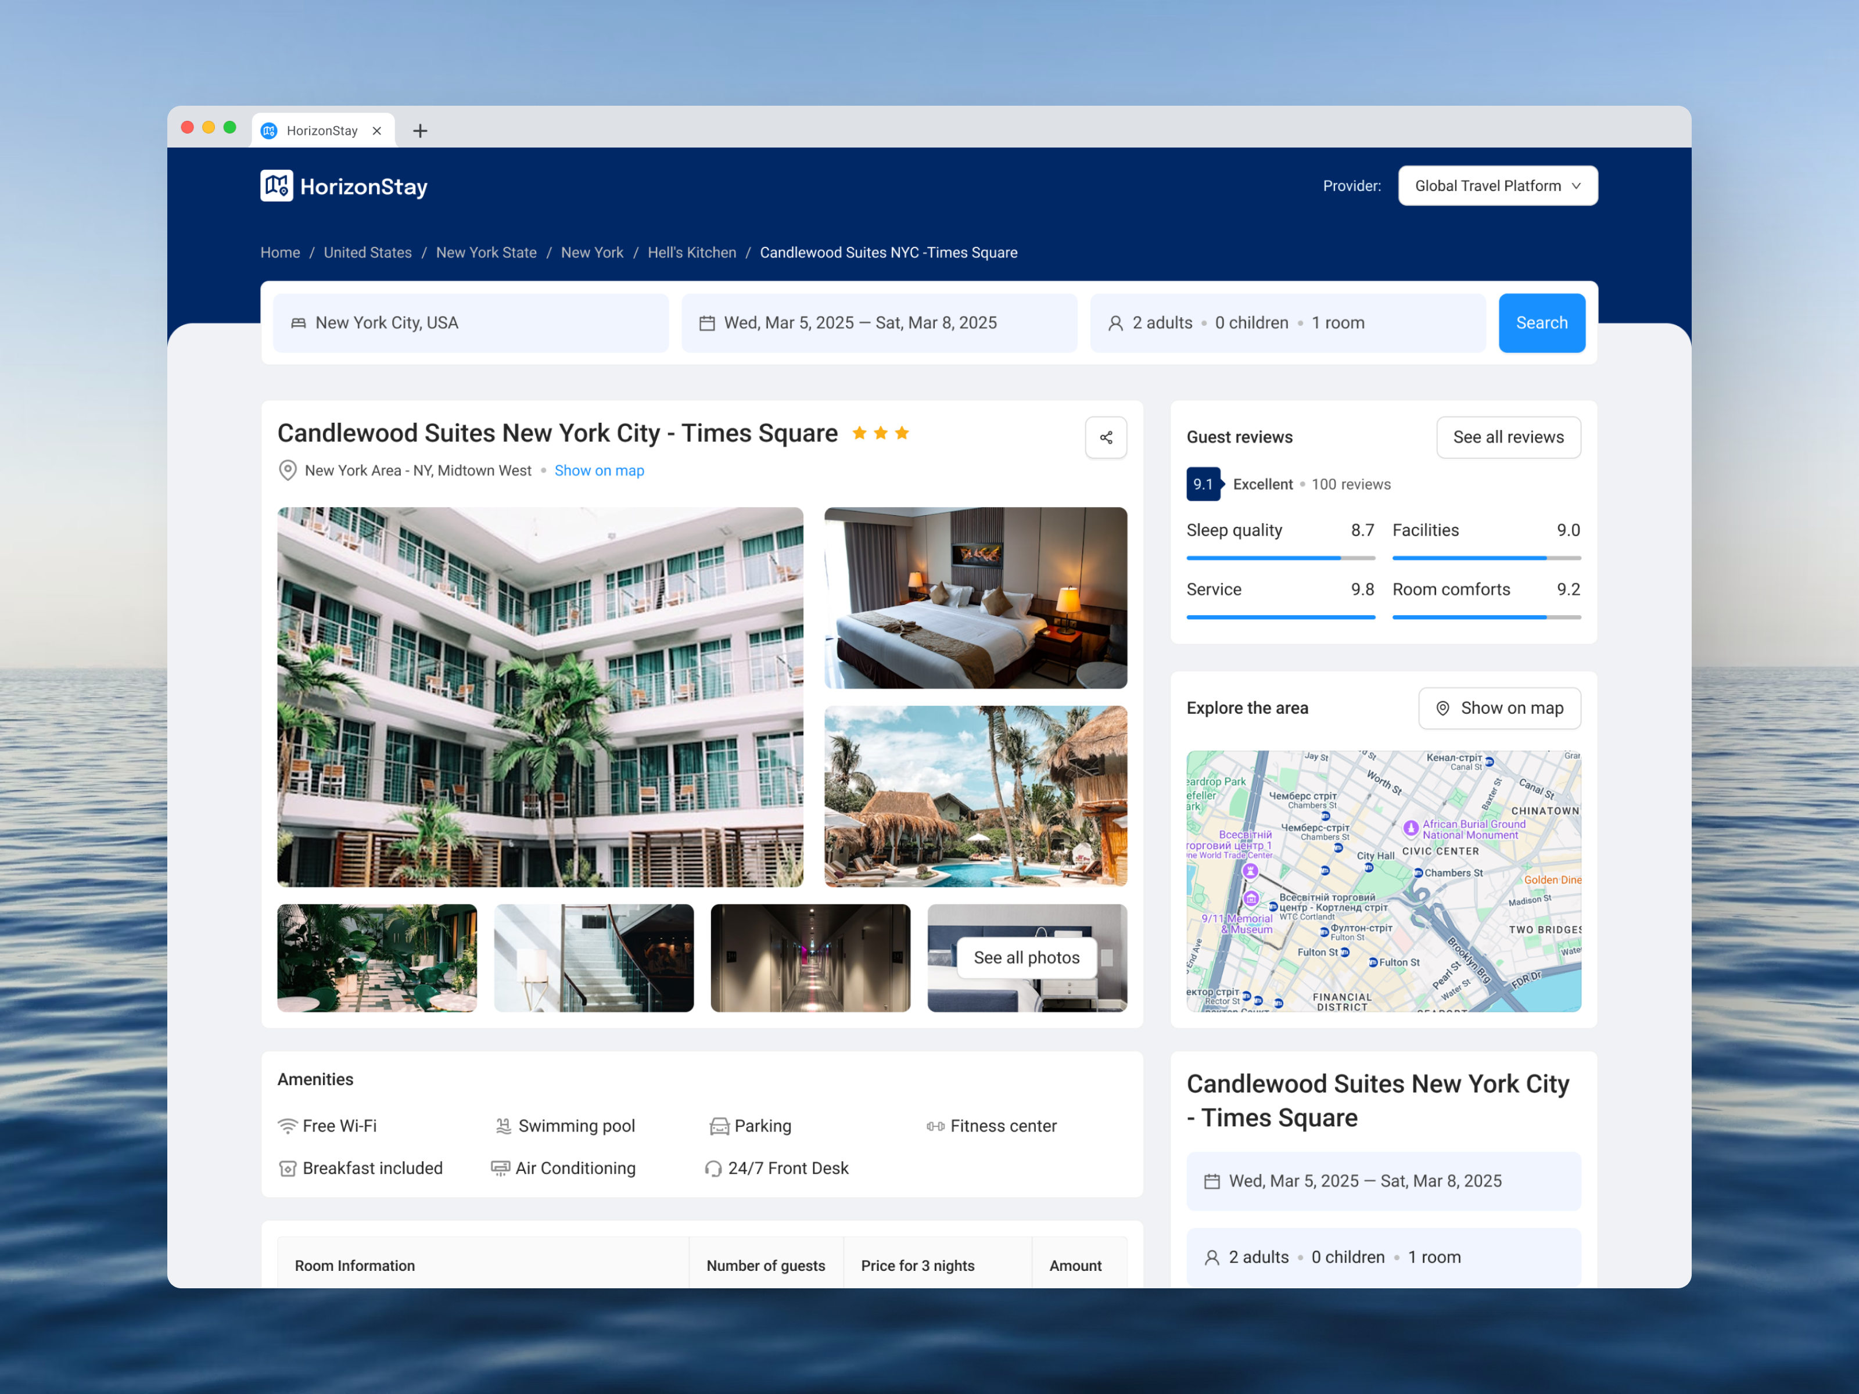Click the Search button
Viewport: 1859px width, 1394px height.
coord(1541,323)
